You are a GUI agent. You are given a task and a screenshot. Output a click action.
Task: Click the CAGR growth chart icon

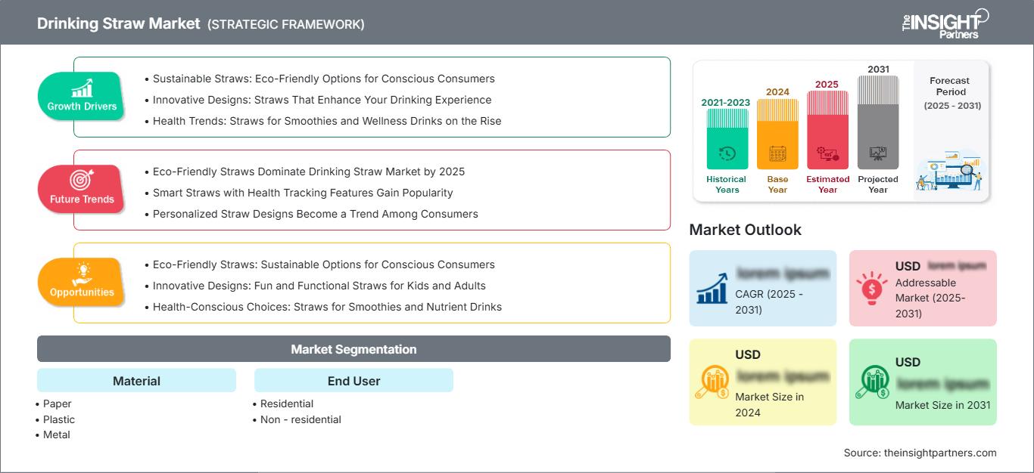[x=712, y=287]
